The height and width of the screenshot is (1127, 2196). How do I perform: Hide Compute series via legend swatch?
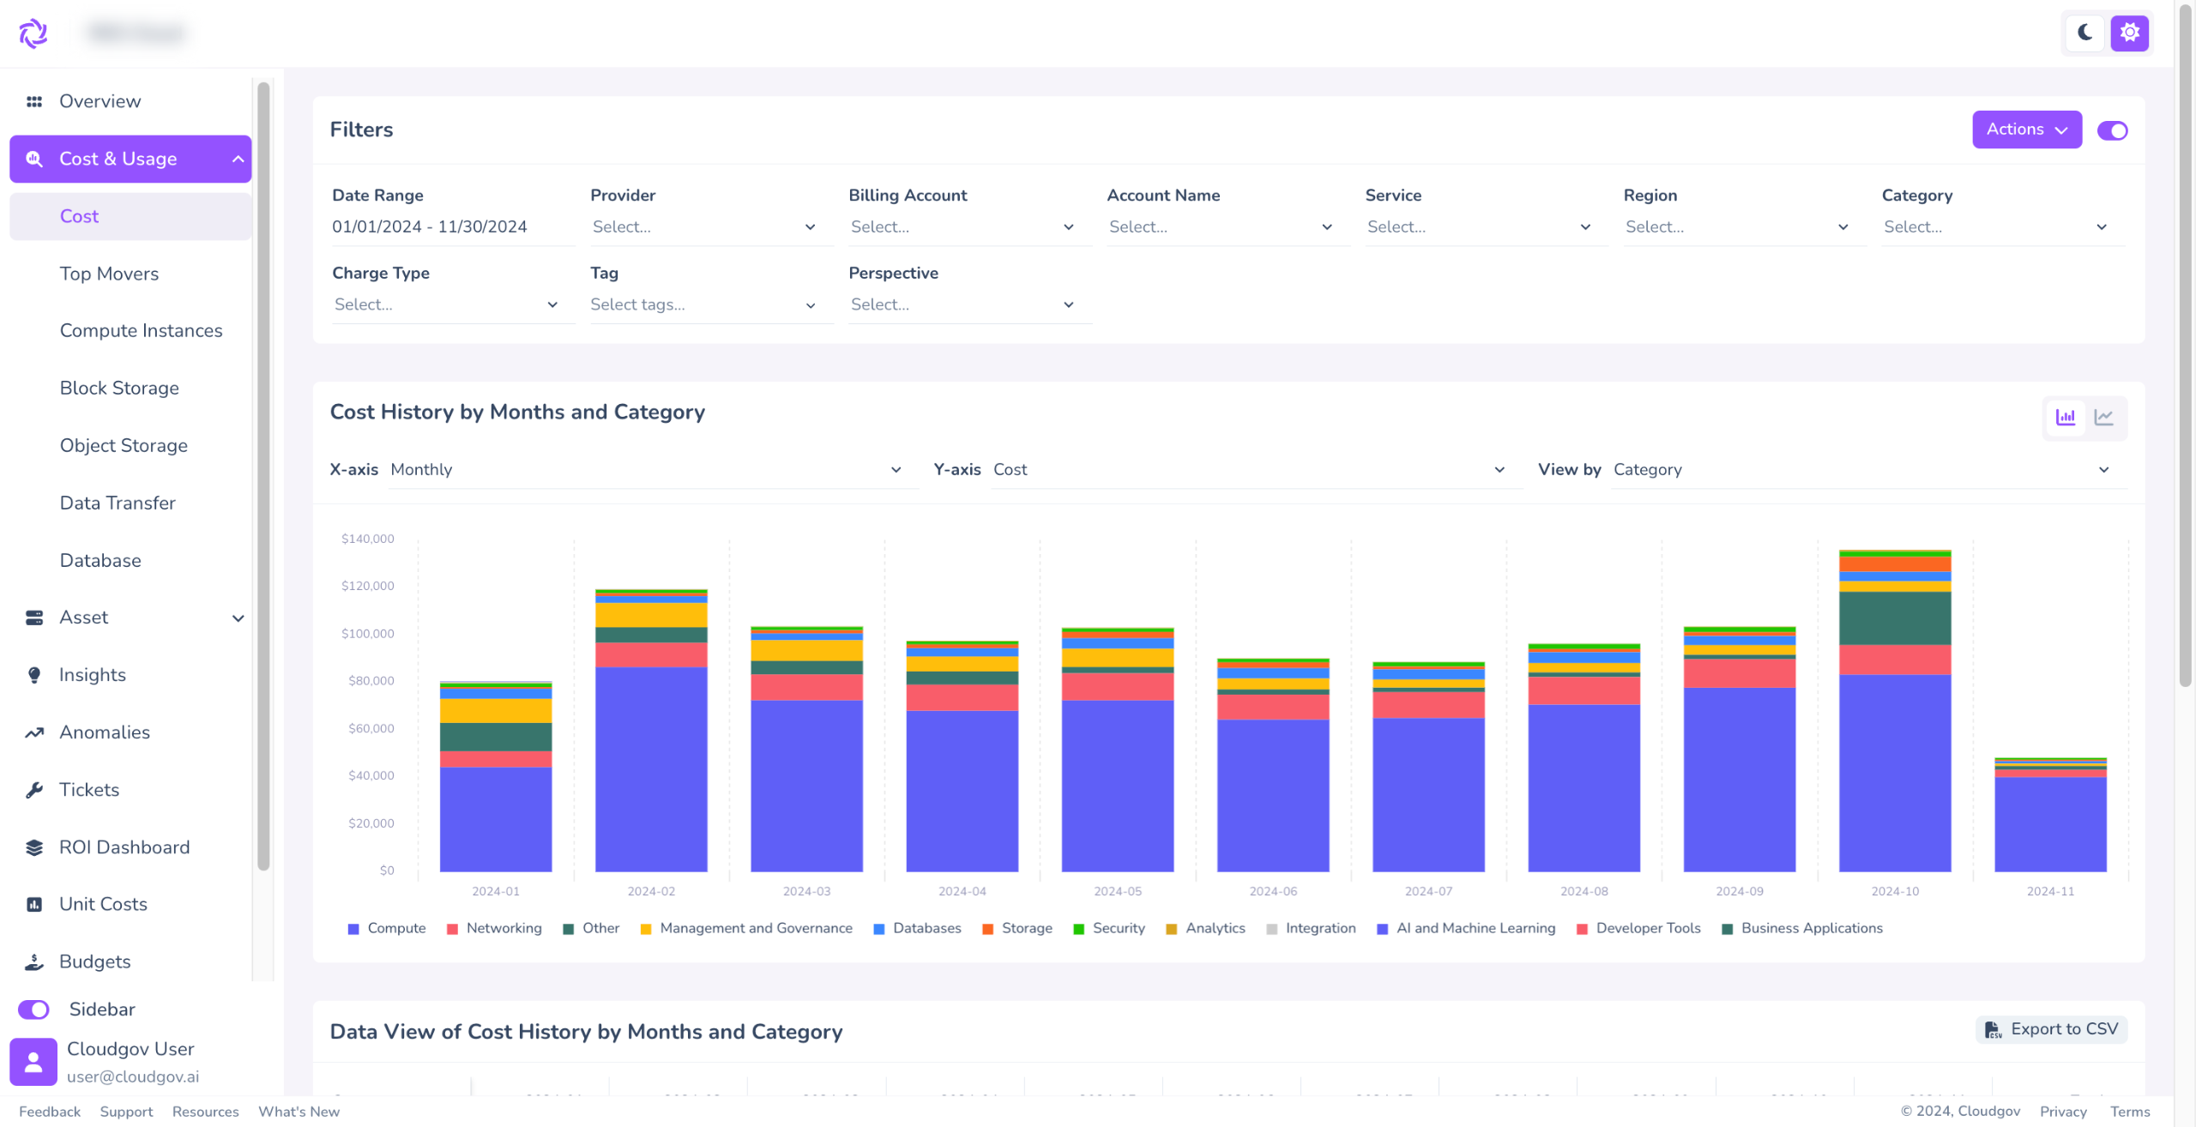point(353,929)
